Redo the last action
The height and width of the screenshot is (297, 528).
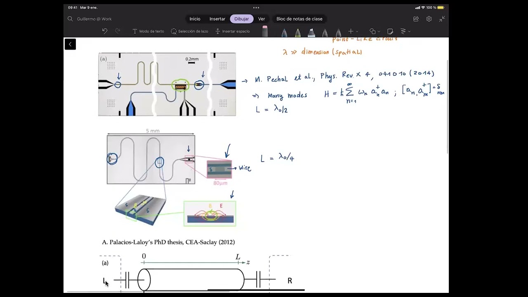[118, 31]
